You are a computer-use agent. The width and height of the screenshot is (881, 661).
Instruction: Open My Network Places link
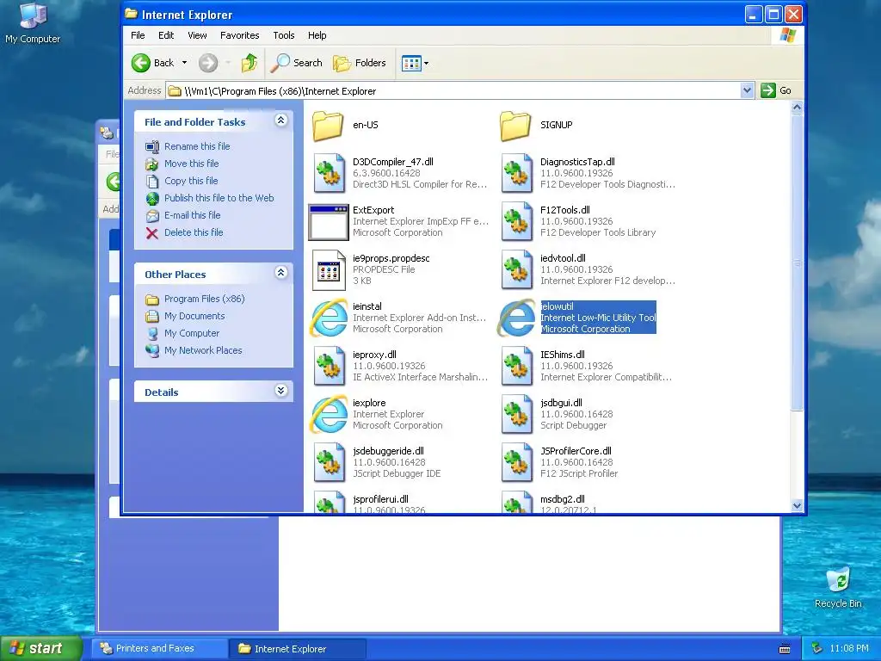click(203, 351)
